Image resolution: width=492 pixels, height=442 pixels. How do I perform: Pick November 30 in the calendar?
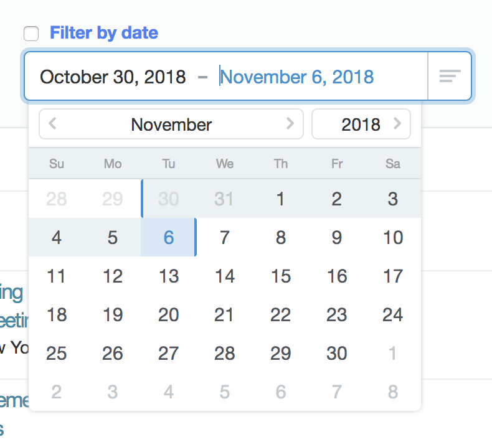[337, 353]
